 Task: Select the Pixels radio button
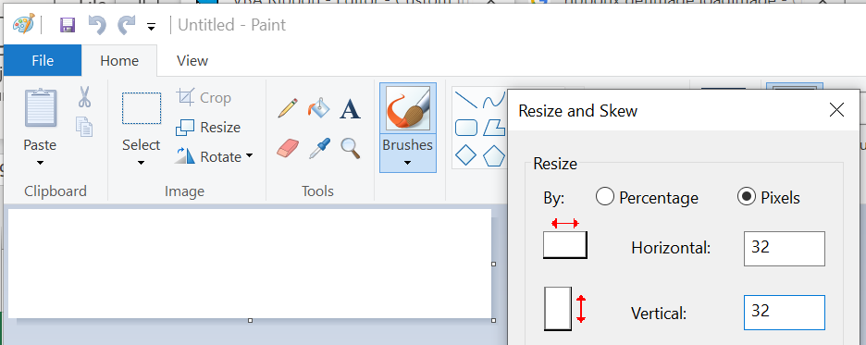point(747,196)
